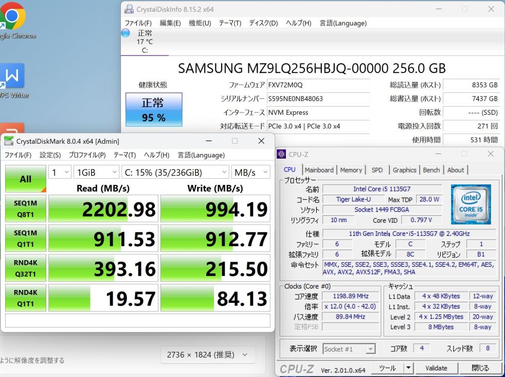Switch to the About tab in CPU-Z

tap(456, 170)
